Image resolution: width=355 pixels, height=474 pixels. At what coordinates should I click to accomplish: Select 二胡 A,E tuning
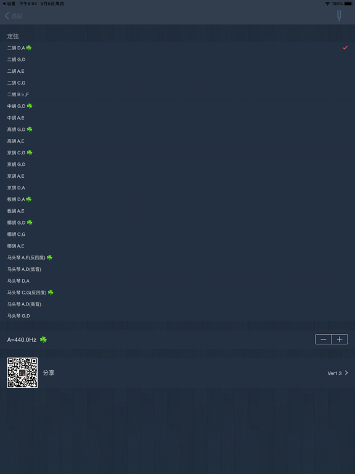pyautogui.click(x=177, y=71)
